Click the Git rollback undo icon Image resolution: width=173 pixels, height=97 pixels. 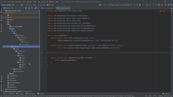pos(162,5)
